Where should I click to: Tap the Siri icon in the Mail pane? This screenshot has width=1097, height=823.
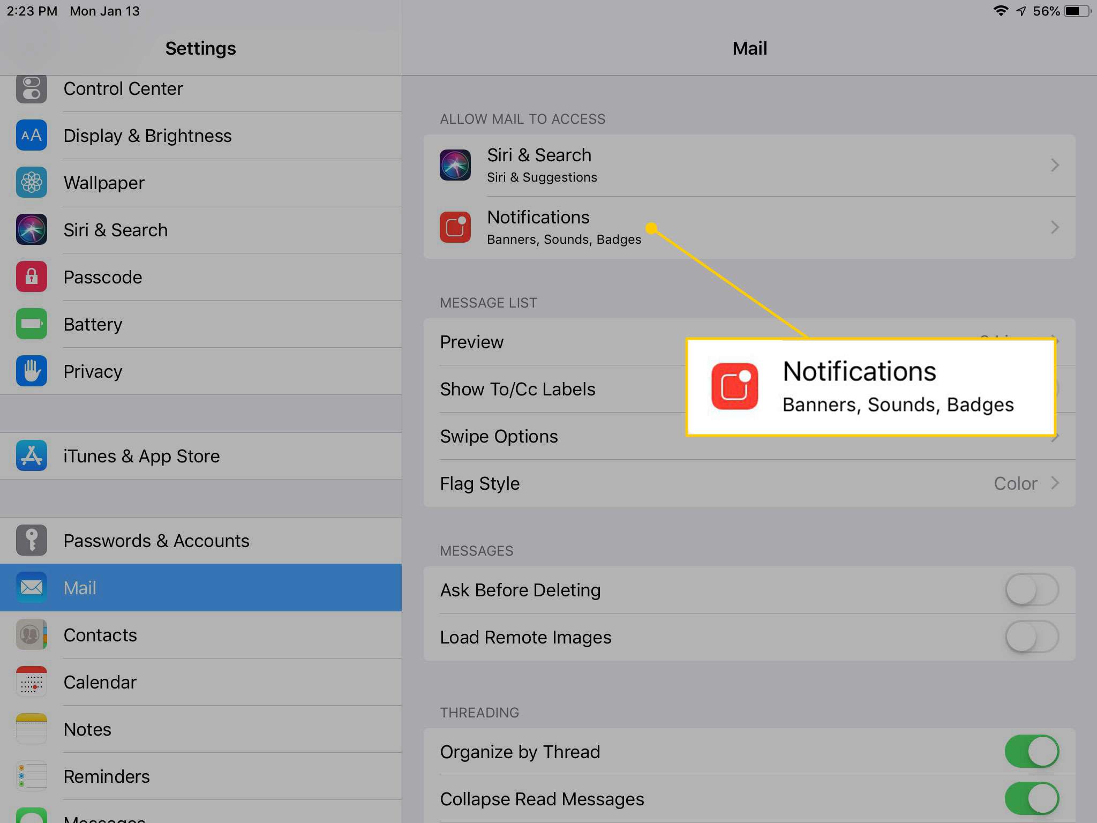click(x=455, y=165)
